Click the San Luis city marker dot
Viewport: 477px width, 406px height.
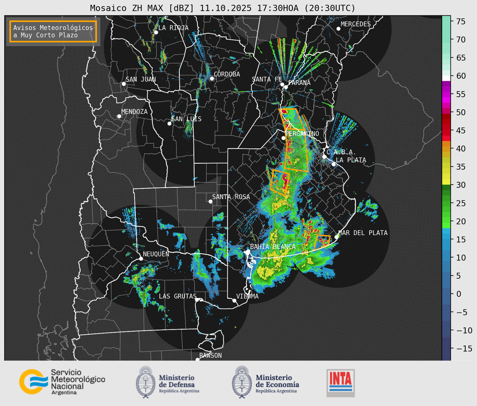[x=169, y=123]
